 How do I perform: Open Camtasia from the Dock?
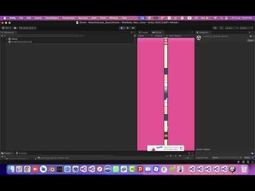click(x=132, y=169)
